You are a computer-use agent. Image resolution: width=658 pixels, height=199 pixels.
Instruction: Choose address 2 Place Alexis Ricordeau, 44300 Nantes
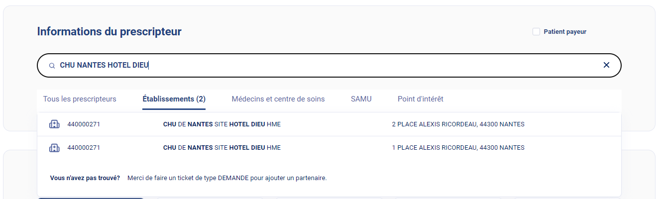pos(458,124)
